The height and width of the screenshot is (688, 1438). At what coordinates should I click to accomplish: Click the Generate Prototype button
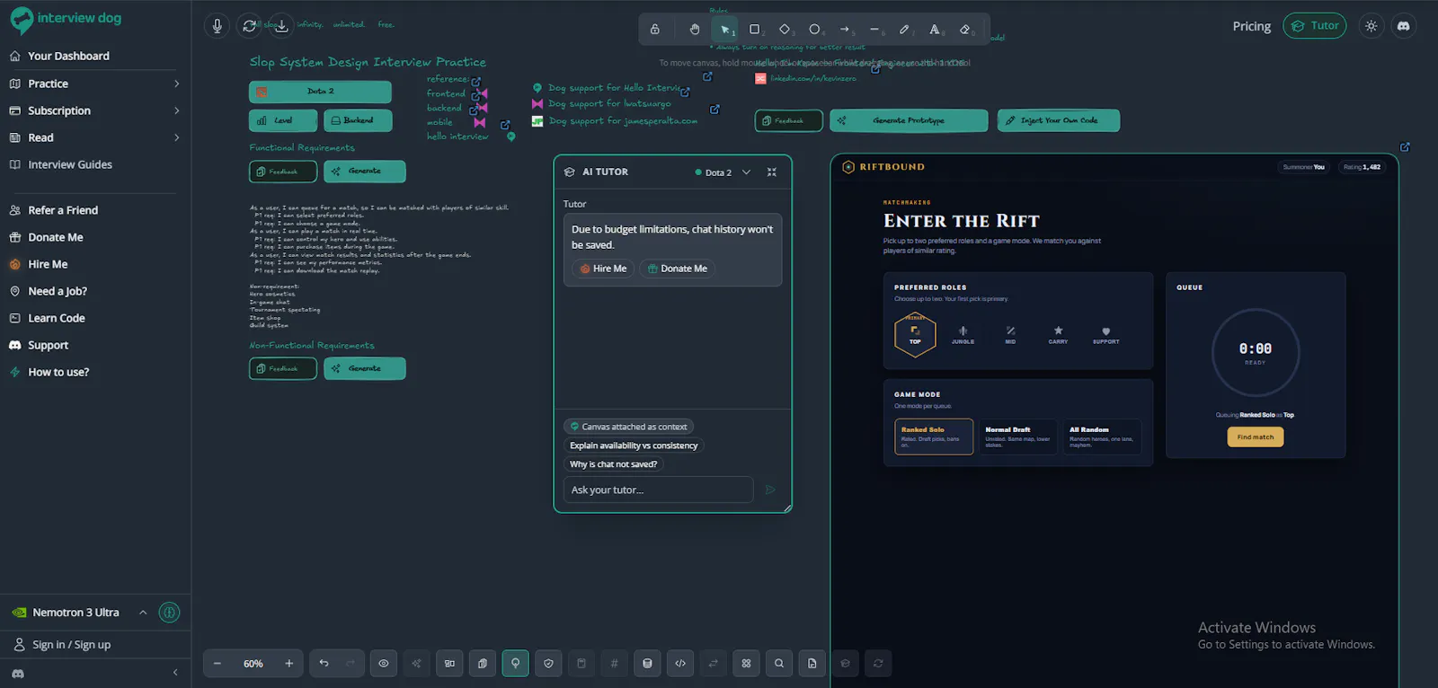tap(909, 120)
